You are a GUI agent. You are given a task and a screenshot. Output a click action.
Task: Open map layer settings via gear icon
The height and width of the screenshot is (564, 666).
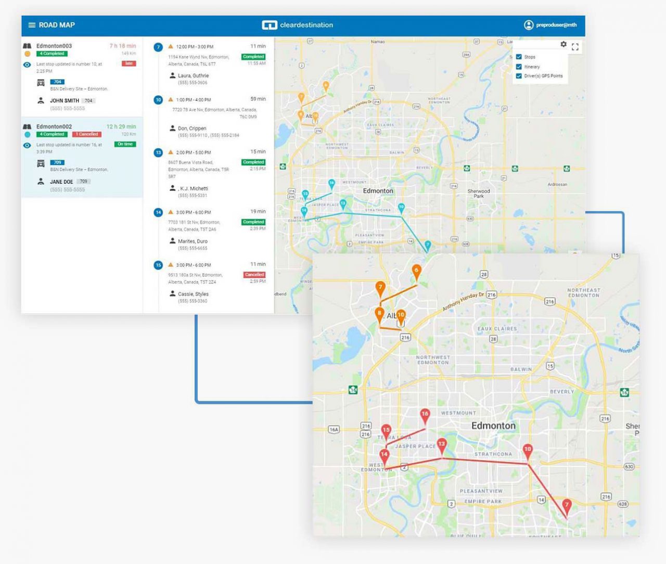click(563, 45)
